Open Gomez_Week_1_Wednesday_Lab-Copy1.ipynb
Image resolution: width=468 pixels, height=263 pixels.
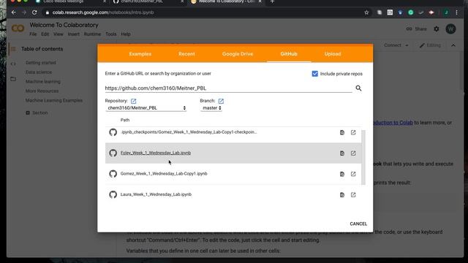[x=164, y=174]
